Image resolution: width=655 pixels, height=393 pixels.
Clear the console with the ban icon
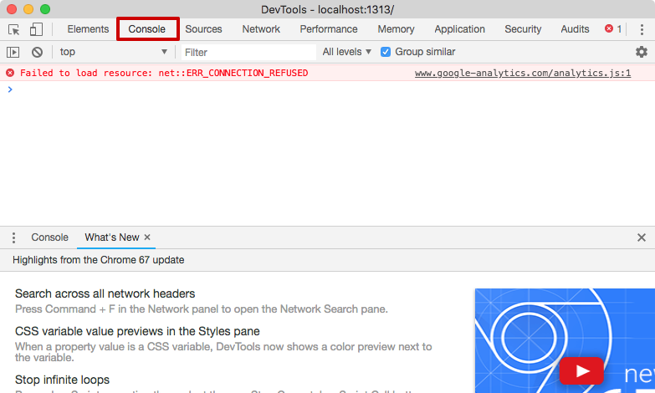pos(37,52)
